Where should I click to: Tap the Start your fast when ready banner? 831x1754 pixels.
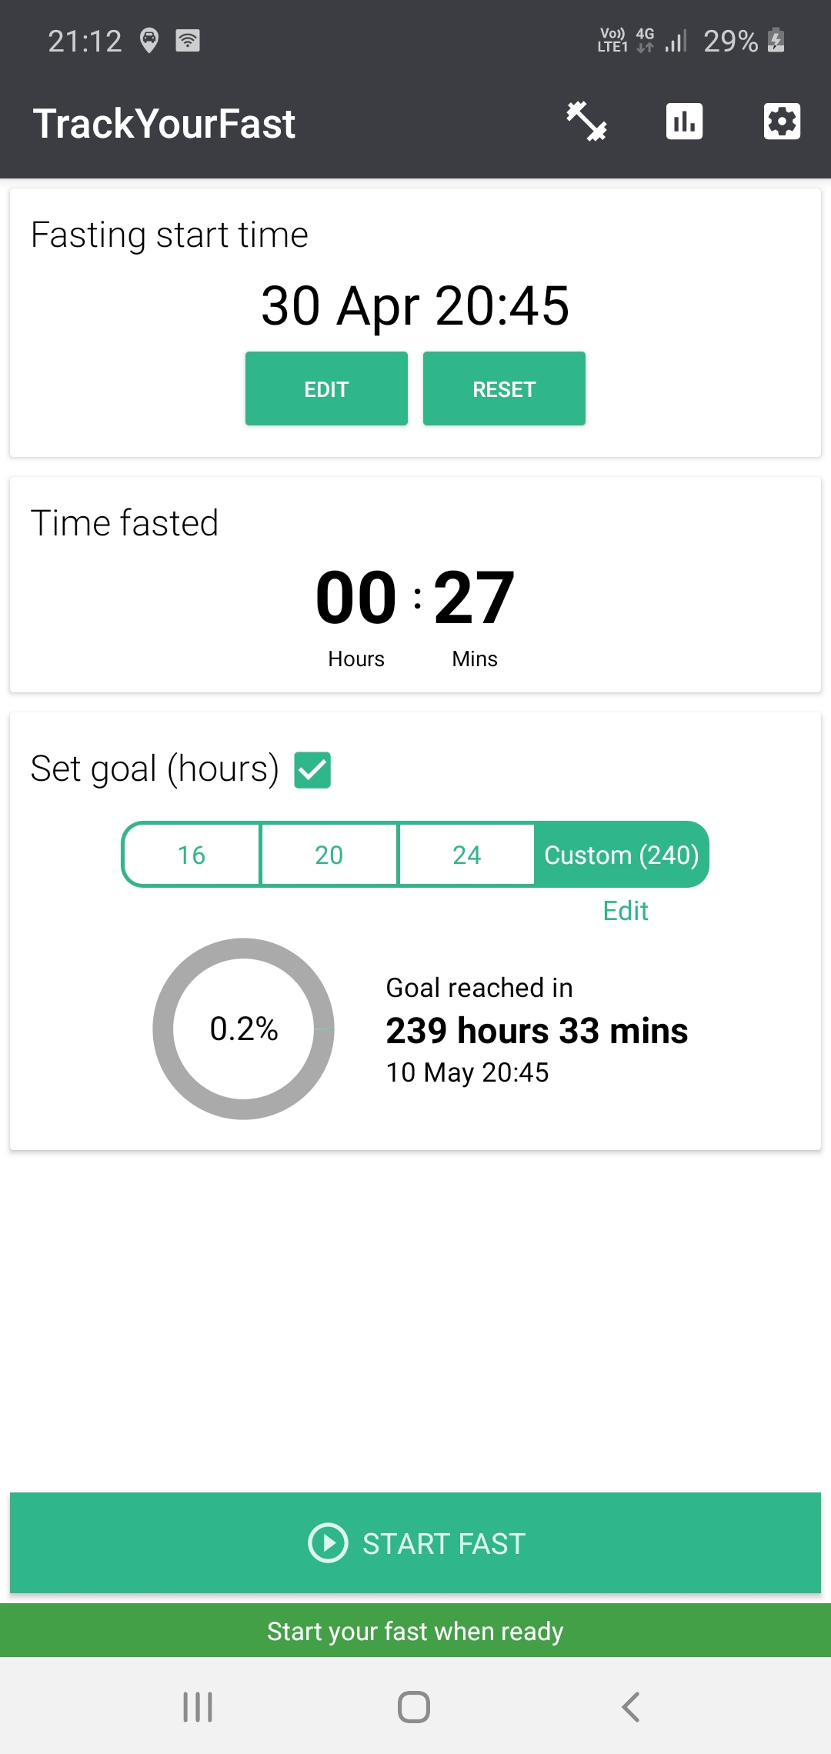[x=415, y=1631]
